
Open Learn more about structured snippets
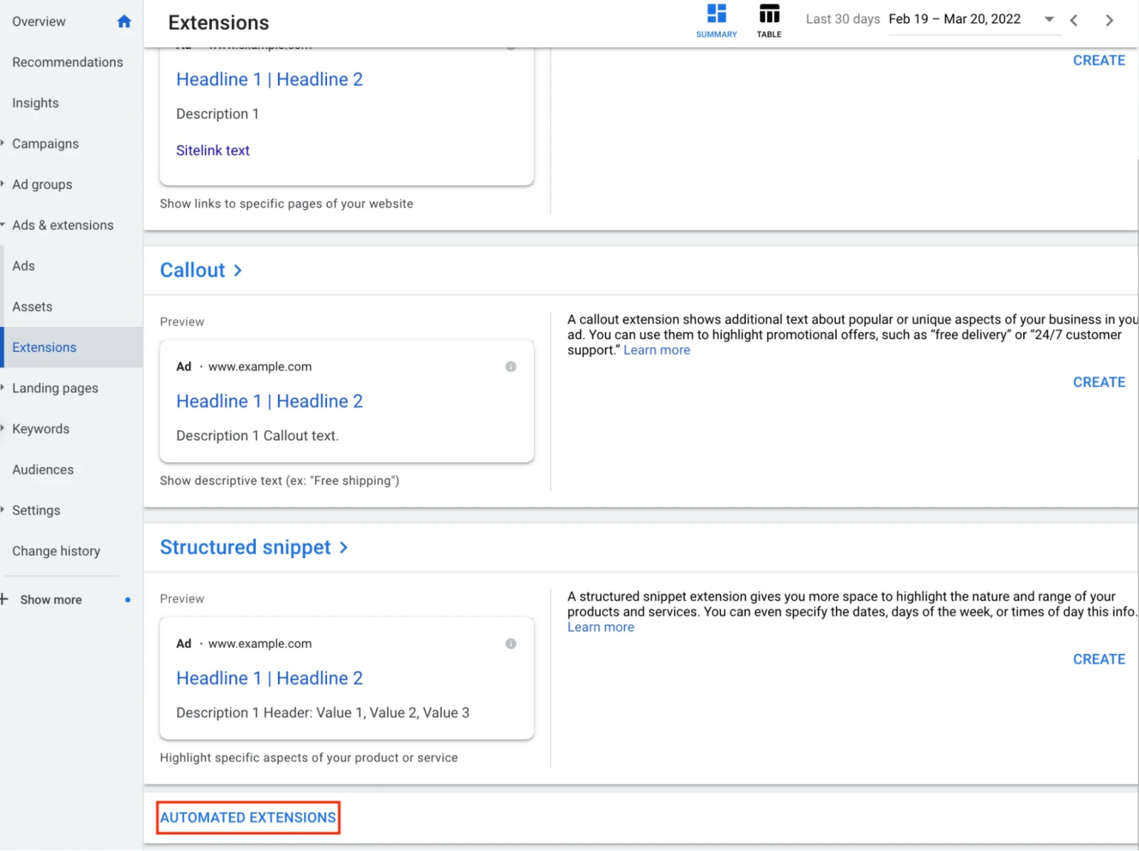[601, 626]
